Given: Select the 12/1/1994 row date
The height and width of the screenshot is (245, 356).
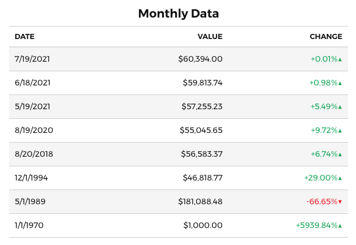Looking at the screenshot, I should pos(31,178).
